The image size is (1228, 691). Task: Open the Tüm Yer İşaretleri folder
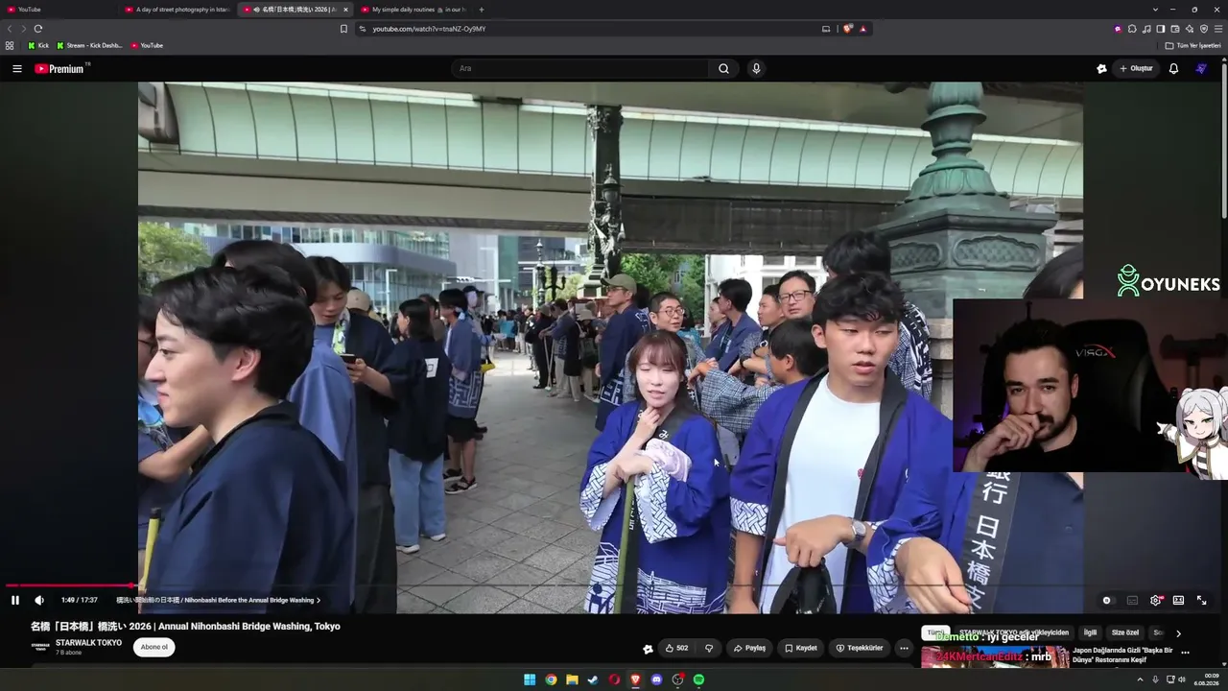point(1193,45)
